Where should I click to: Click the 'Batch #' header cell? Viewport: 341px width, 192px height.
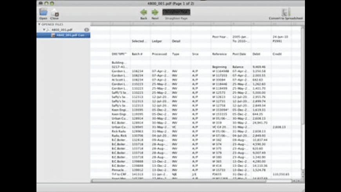[137, 54]
